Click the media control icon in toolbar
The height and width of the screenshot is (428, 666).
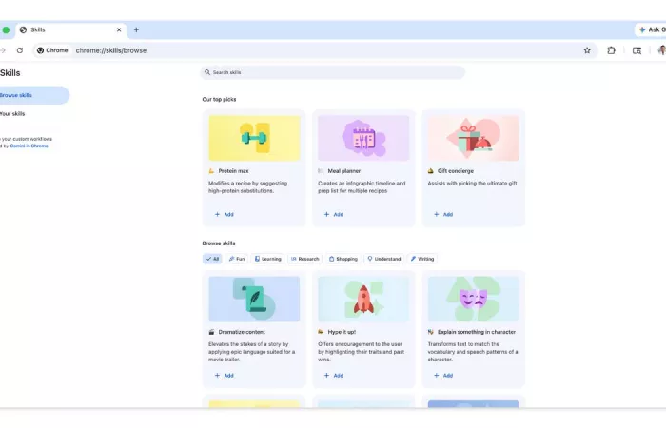(x=637, y=50)
